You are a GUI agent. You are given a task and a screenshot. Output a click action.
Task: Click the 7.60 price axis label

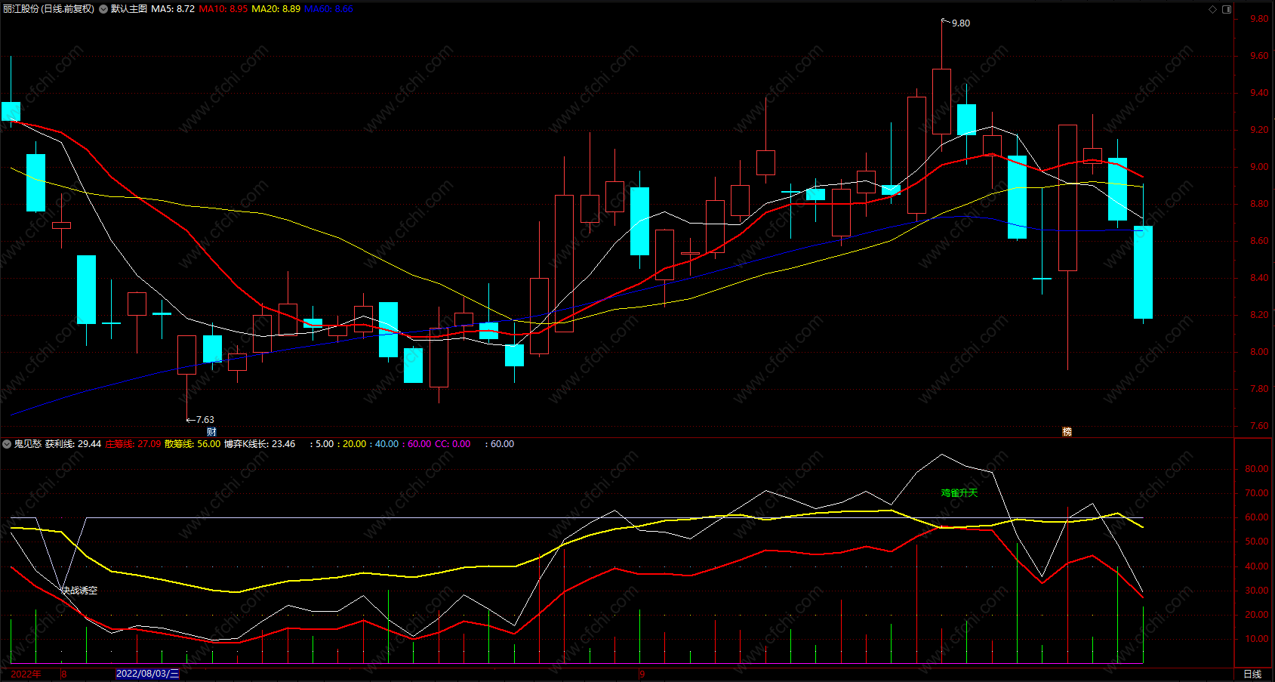coord(1259,426)
